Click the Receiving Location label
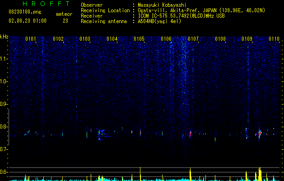 [x=105, y=10]
